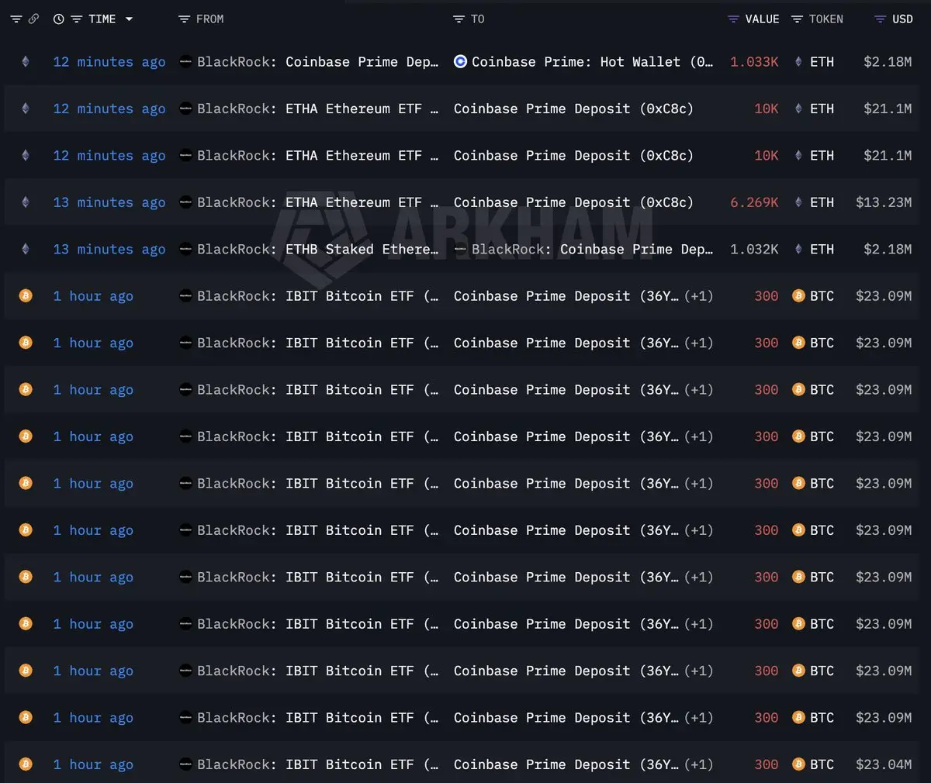Click the Coinbase logo beside Hot Wallet
The height and width of the screenshot is (783, 931).
[460, 62]
